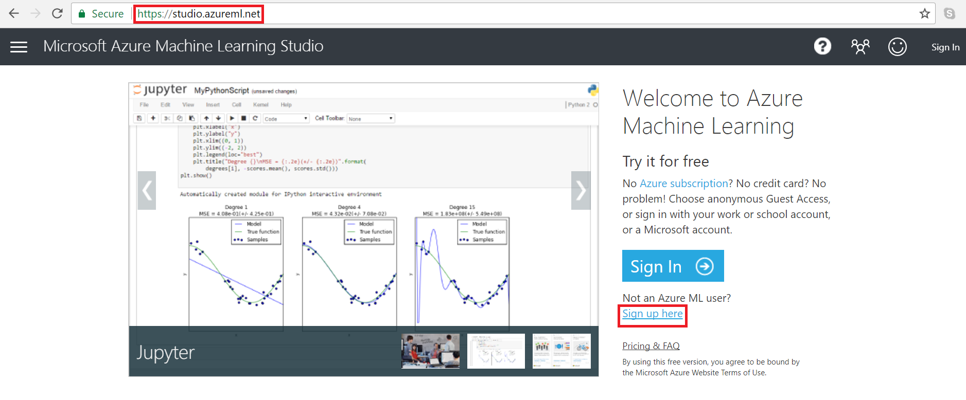Select the people-at-computers carousel thumbnail
Viewport: 966px width, 400px height.
[430, 351]
